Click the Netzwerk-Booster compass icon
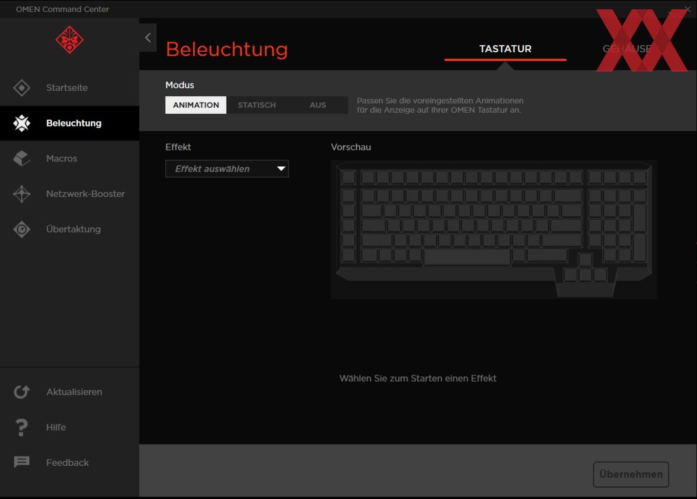697x499 pixels. point(22,194)
